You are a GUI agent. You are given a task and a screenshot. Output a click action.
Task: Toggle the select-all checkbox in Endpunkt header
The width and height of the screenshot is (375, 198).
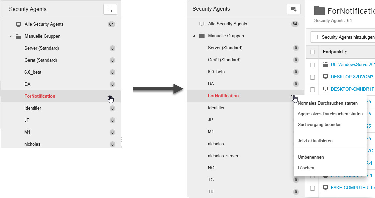[x=312, y=52]
